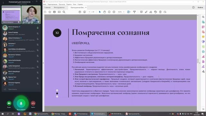This screenshot has height=116, width=206.
Task: Click the Войти sign-in button
Action: pos(200,7)
